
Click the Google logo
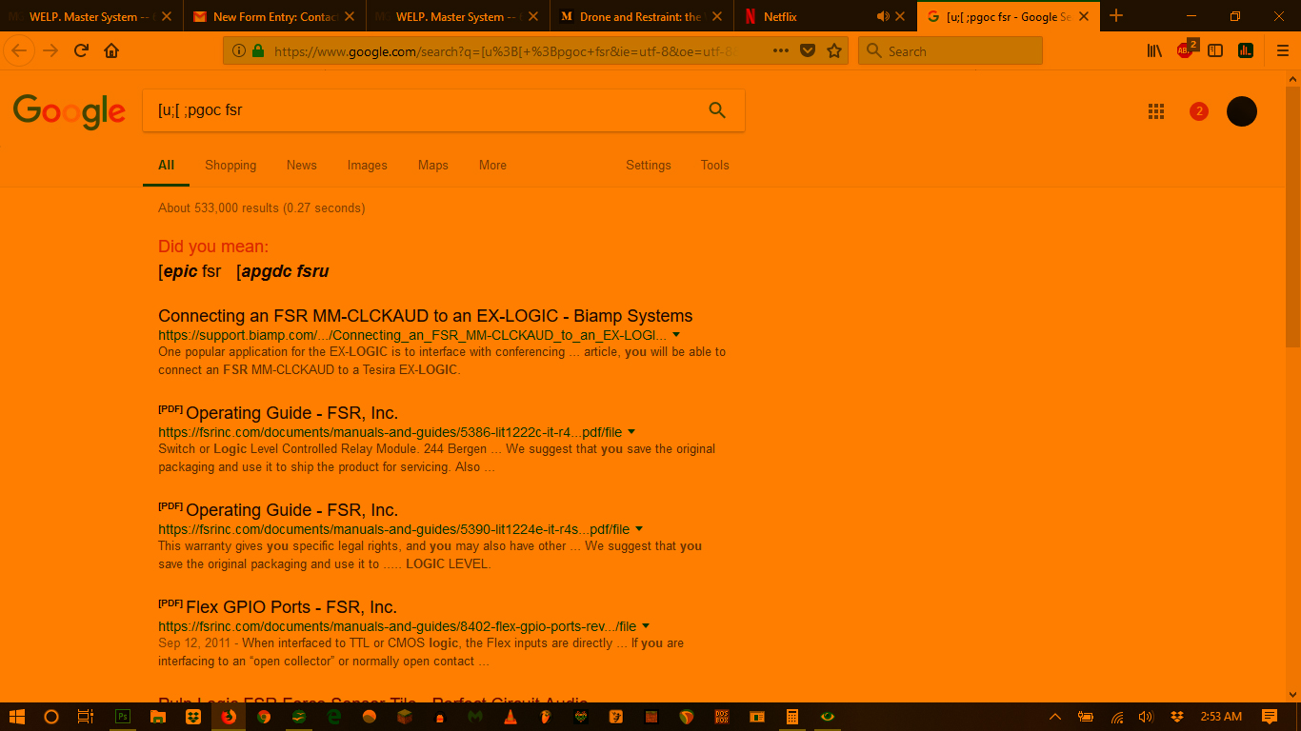(70, 112)
